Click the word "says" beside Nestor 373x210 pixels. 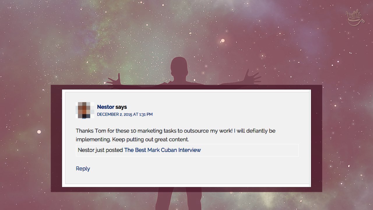(121, 107)
